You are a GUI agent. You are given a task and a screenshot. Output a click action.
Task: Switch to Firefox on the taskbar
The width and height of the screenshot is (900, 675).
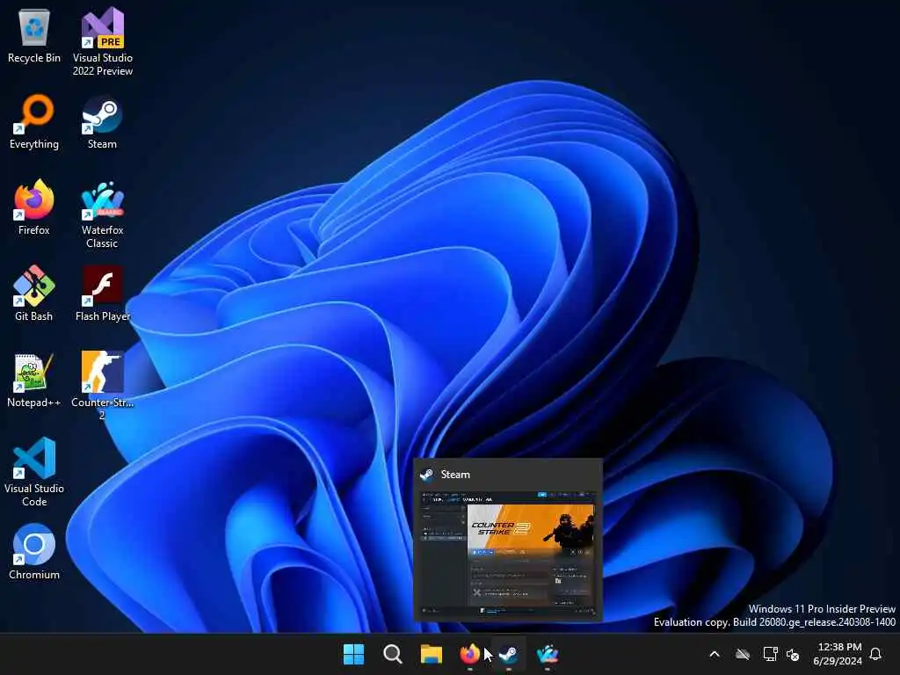[469, 654]
